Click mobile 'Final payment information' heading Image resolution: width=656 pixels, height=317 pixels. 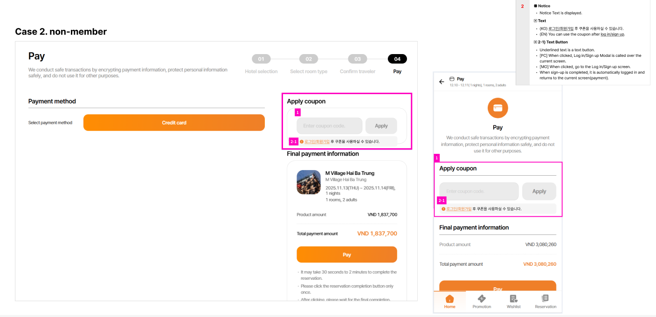(474, 227)
